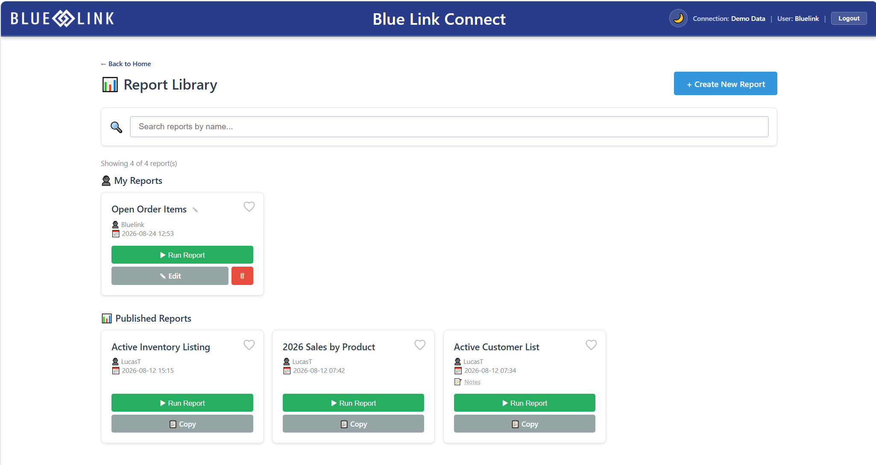Click the Blue Link Connect heading
876x465 pixels.
pyautogui.click(x=439, y=19)
